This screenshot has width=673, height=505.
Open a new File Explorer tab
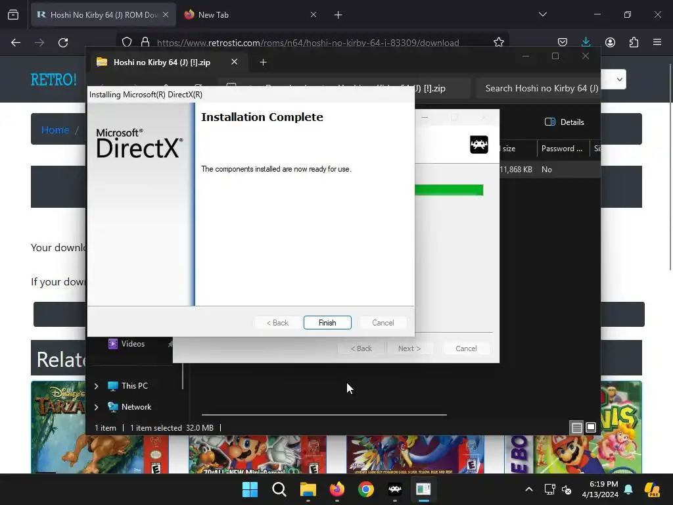point(263,62)
